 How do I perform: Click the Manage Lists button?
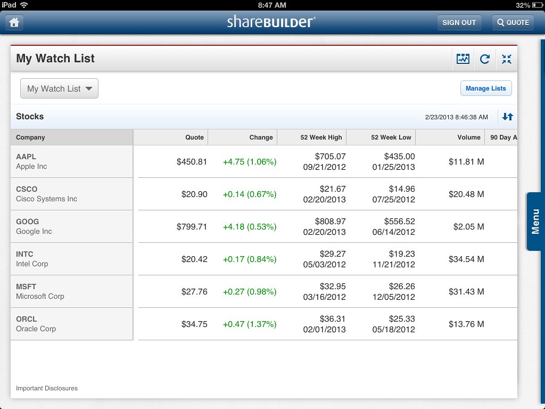pyautogui.click(x=485, y=88)
